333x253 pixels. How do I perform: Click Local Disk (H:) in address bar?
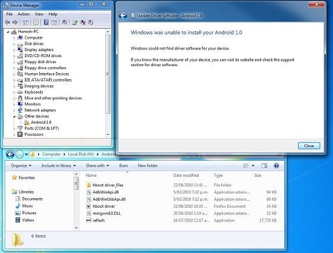81,154
